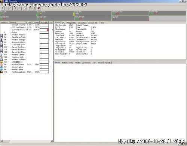
Task: Open the Drivers tab
Action: click(x=90, y=23)
